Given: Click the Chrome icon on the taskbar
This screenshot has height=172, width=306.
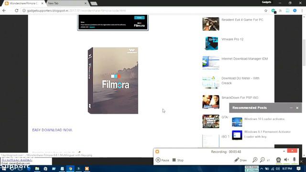Looking at the screenshot, I should (70, 169).
